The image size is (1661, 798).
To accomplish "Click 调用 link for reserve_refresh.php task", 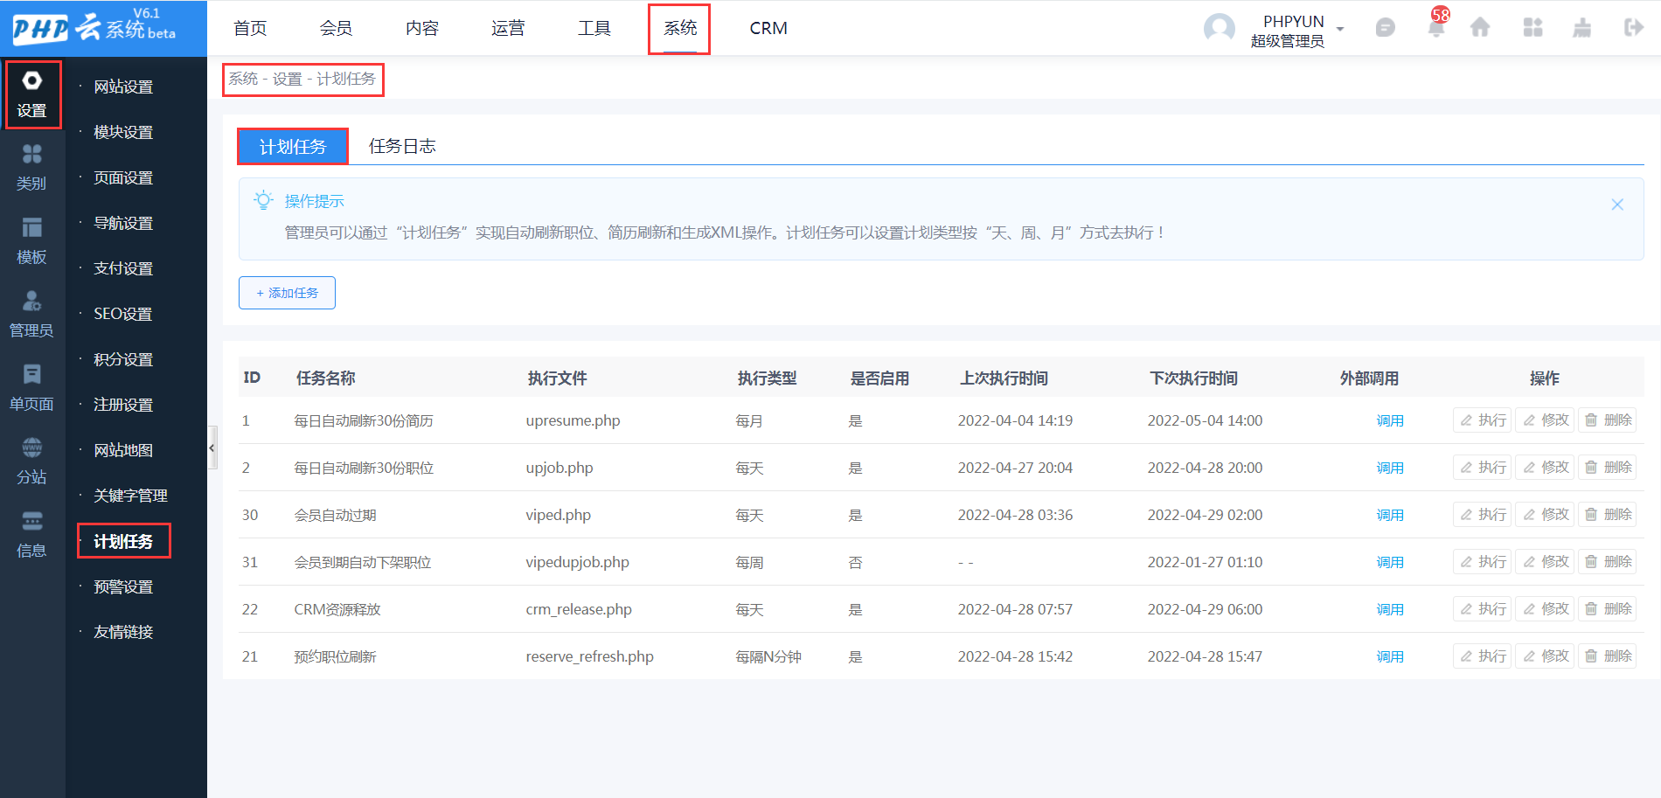I will 1390,656.
